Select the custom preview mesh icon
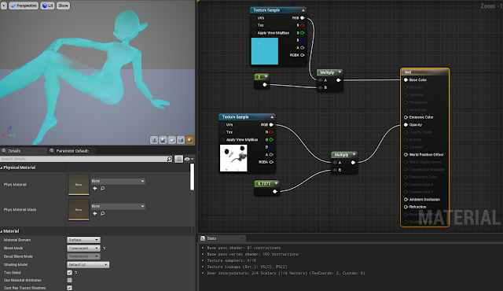This screenshot has width=503, height=291. point(189,140)
